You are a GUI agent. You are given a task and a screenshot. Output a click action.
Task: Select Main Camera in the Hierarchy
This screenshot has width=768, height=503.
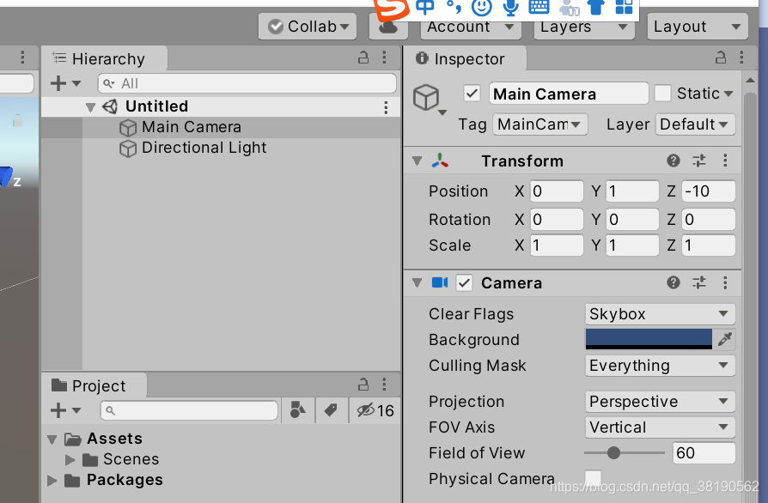tap(221, 127)
